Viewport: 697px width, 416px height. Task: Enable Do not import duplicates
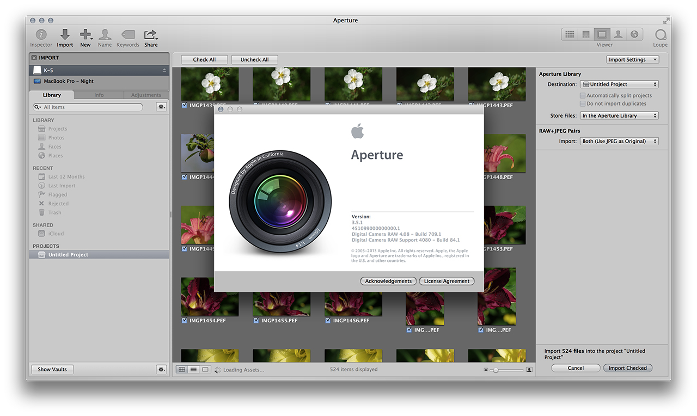[x=583, y=103]
